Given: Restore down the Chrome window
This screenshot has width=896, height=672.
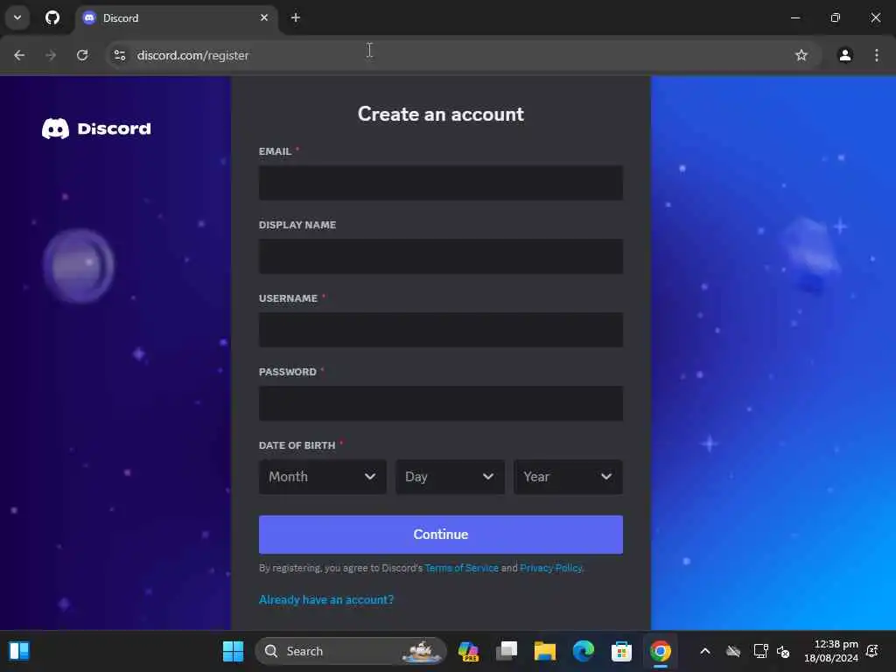Looking at the screenshot, I should [836, 17].
